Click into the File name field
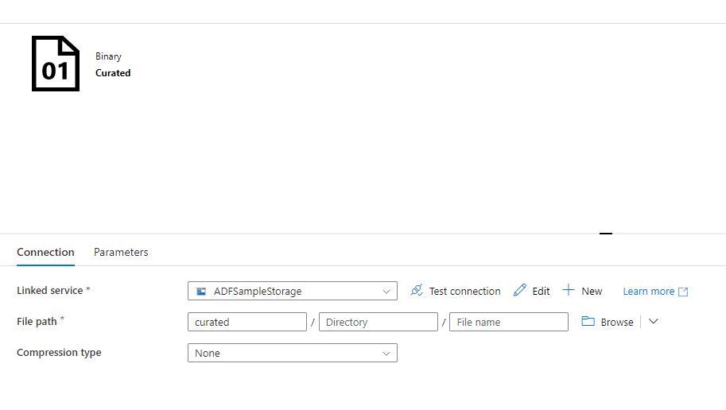The height and width of the screenshot is (410, 726). pyautogui.click(x=509, y=322)
